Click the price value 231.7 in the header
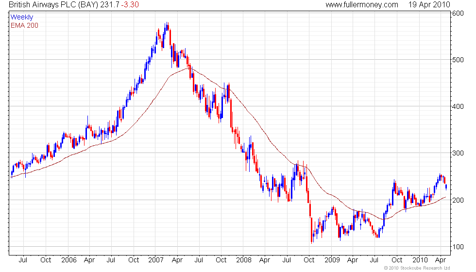The height and width of the screenshot is (272, 476). tap(110, 5)
